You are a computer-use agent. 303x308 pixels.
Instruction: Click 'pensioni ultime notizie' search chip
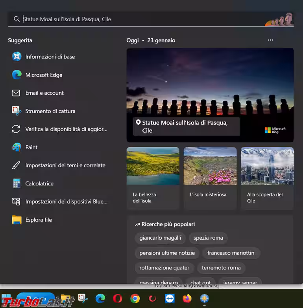coord(167,253)
